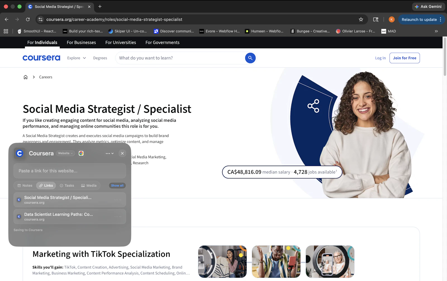
Task: Close the Coursera popup panel
Action: click(122, 153)
